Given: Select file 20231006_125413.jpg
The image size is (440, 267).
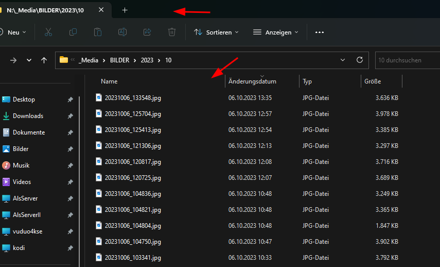Looking at the screenshot, I should [133, 130].
